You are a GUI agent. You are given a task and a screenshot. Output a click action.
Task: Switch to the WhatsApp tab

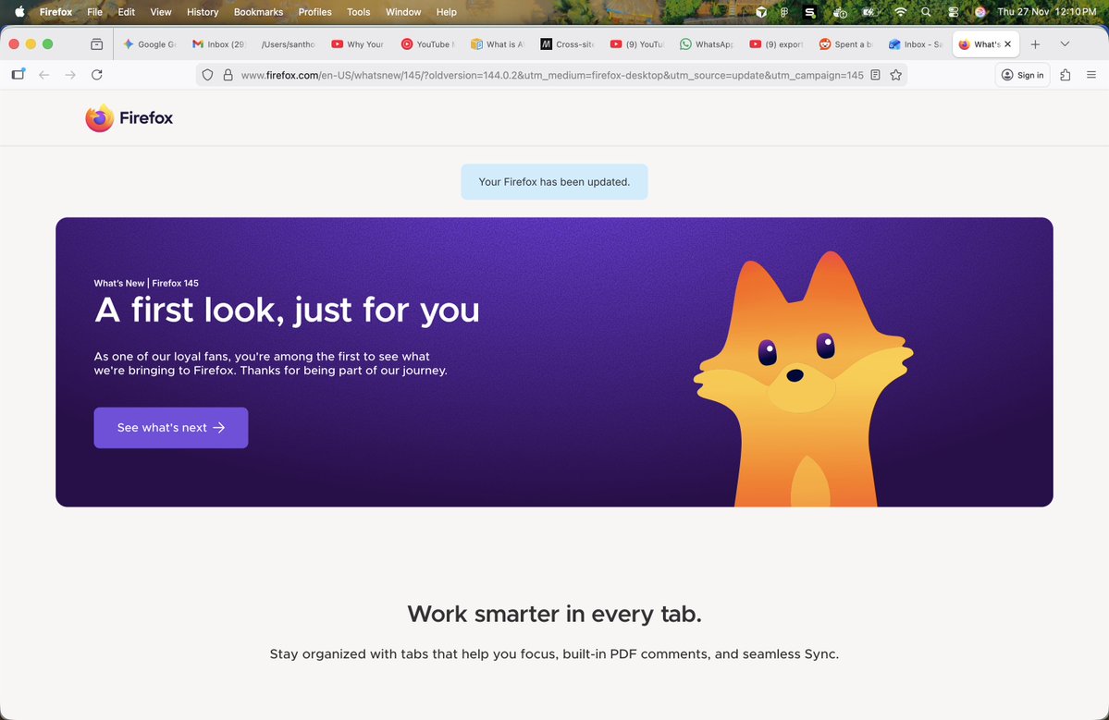(705, 43)
